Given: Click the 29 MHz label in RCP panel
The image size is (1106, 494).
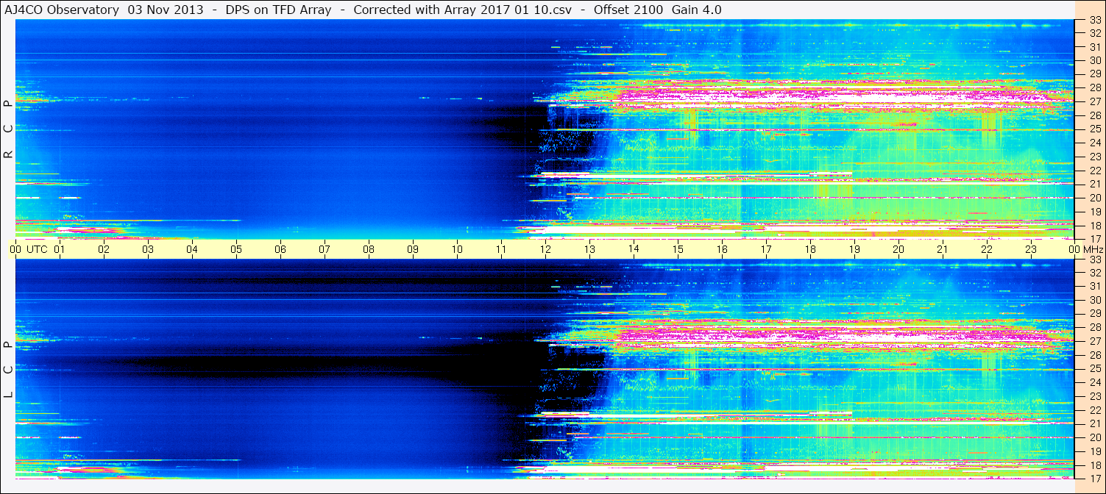Looking at the screenshot, I should [x=1095, y=74].
